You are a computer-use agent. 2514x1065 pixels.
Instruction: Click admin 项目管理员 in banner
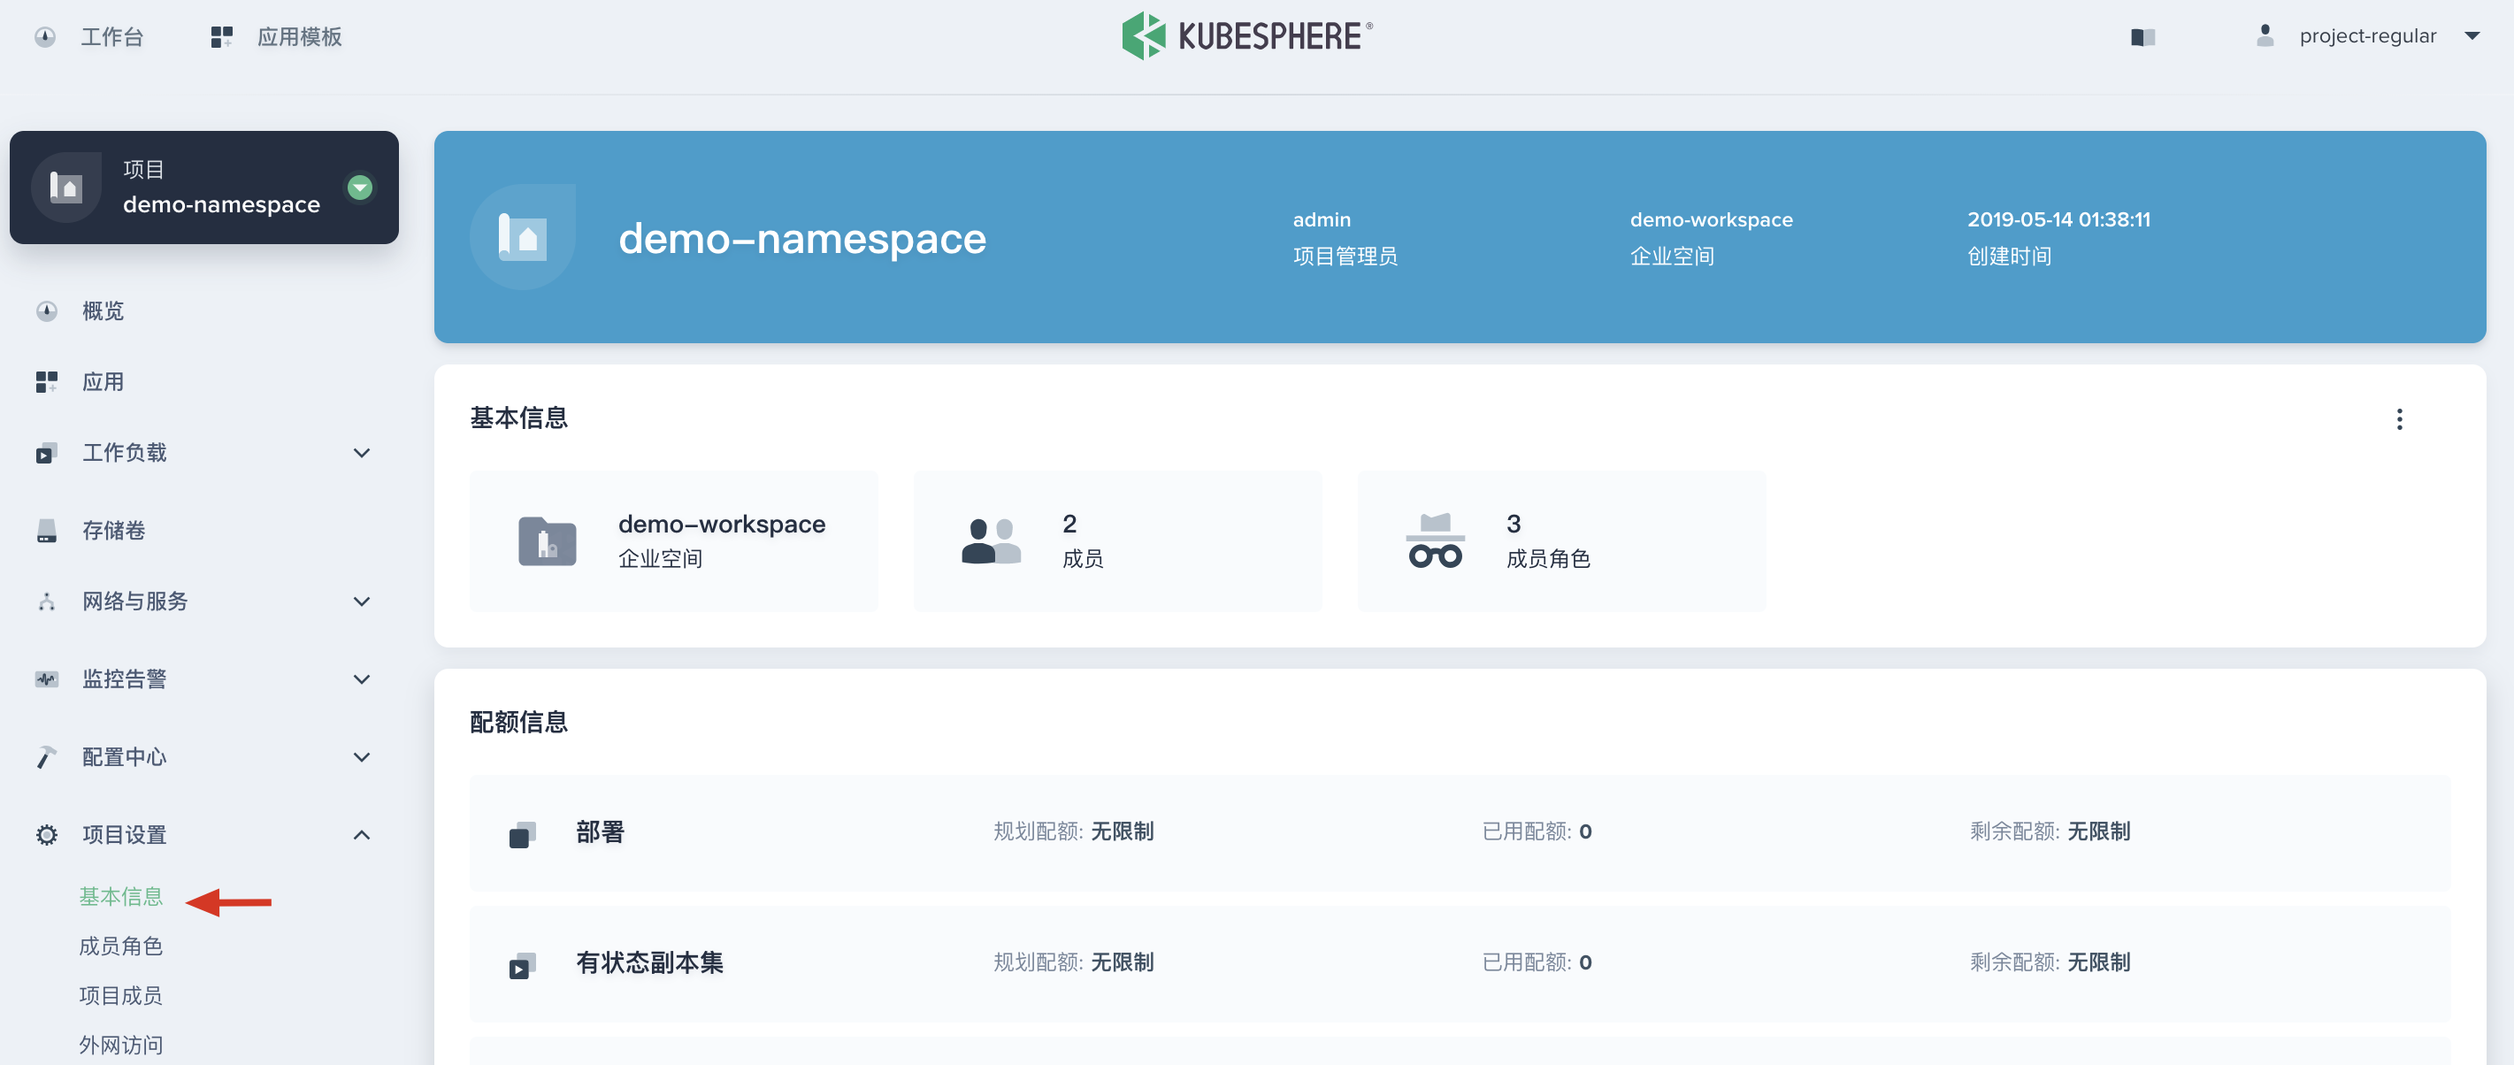[x=1345, y=237]
